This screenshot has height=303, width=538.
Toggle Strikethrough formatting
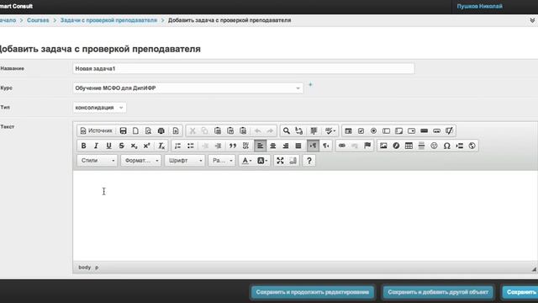pos(121,146)
